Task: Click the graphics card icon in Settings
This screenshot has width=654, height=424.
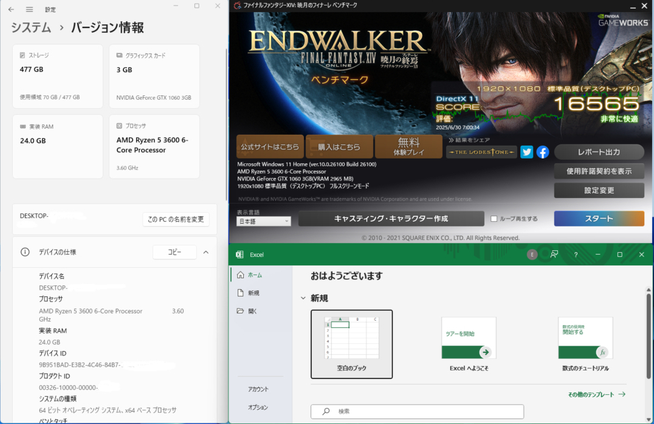Action: 119,55
